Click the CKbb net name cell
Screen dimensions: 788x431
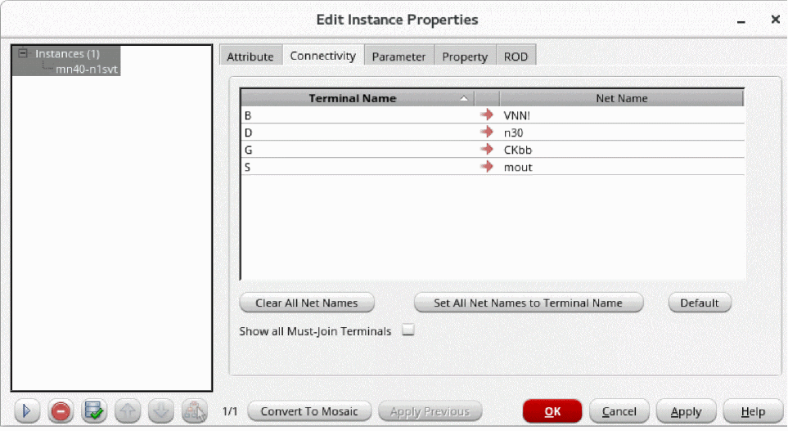[x=624, y=149]
